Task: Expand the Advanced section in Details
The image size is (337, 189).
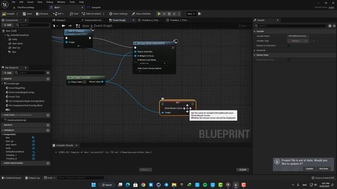Action: [x=255, y=50]
